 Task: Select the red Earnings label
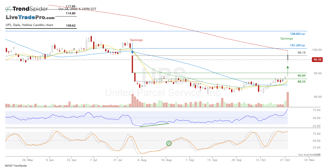coord(136,40)
